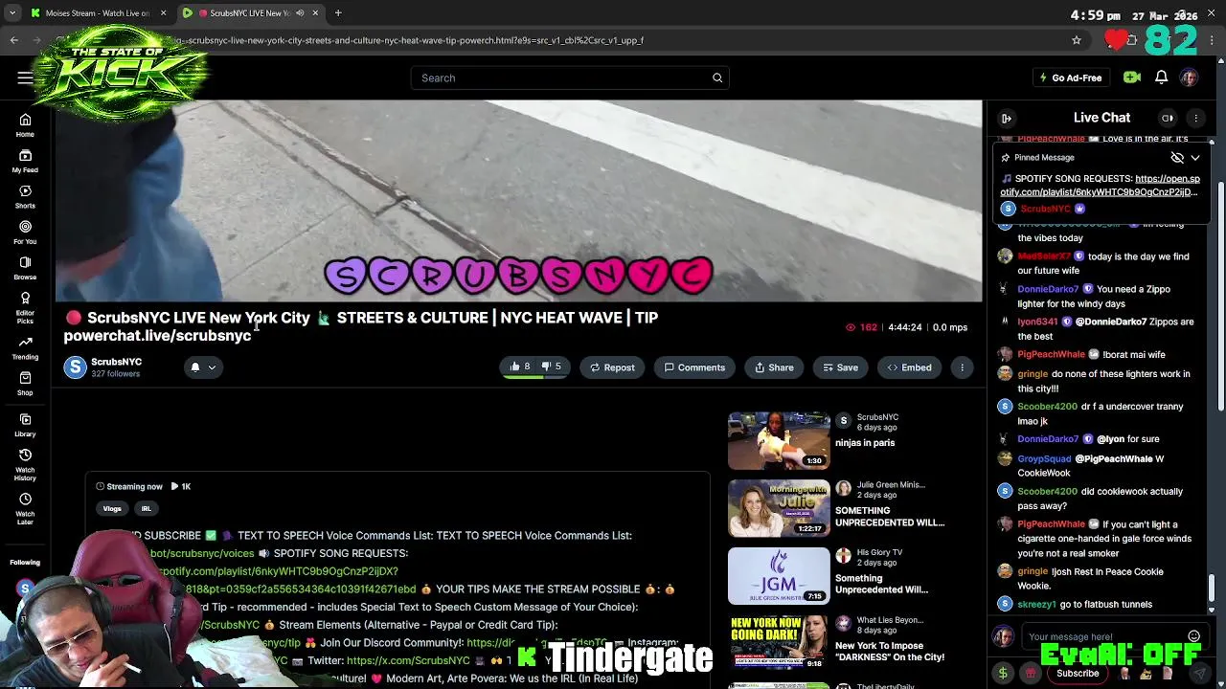Viewport: 1226px width, 689px height.
Task: Click the search magnifier icon
Action: [x=717, y=78]
